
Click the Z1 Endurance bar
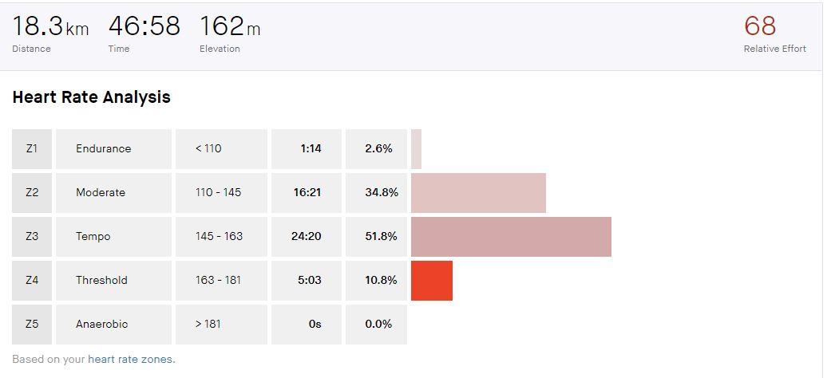[x=416, y=149]
